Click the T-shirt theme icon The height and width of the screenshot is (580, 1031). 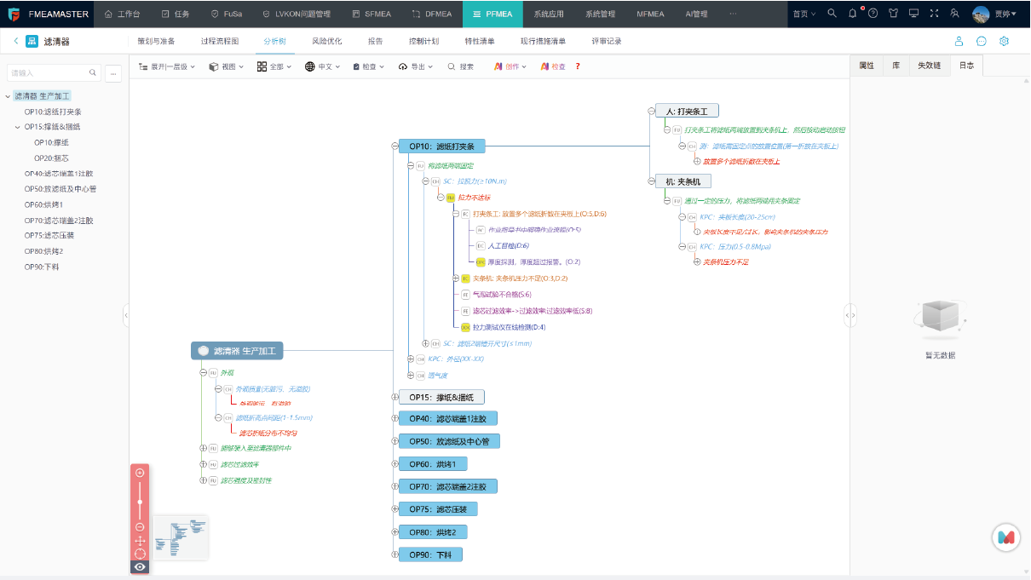[x=893, y=14]
